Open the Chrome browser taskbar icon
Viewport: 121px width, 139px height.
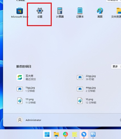65,134
